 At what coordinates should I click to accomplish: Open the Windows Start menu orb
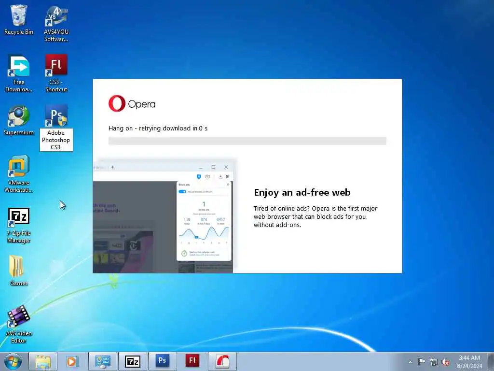coord(13,361)
